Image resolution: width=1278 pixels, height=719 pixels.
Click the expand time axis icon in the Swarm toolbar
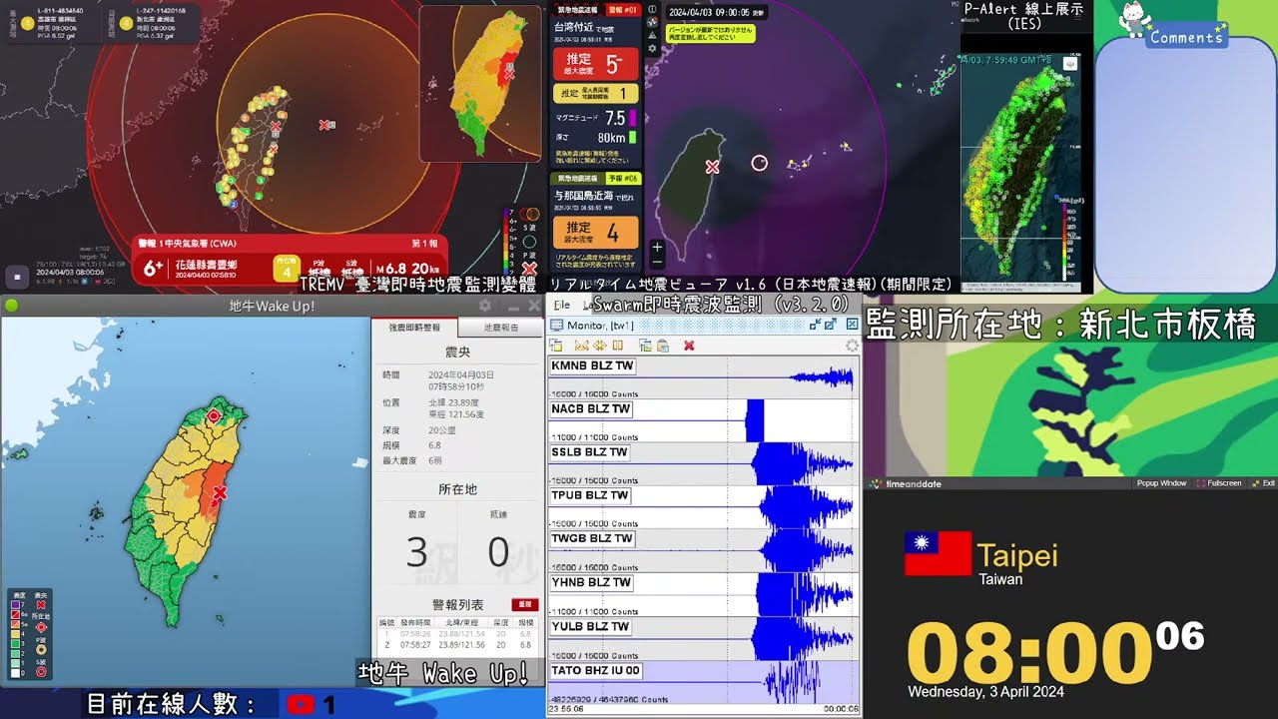[600, 346]
